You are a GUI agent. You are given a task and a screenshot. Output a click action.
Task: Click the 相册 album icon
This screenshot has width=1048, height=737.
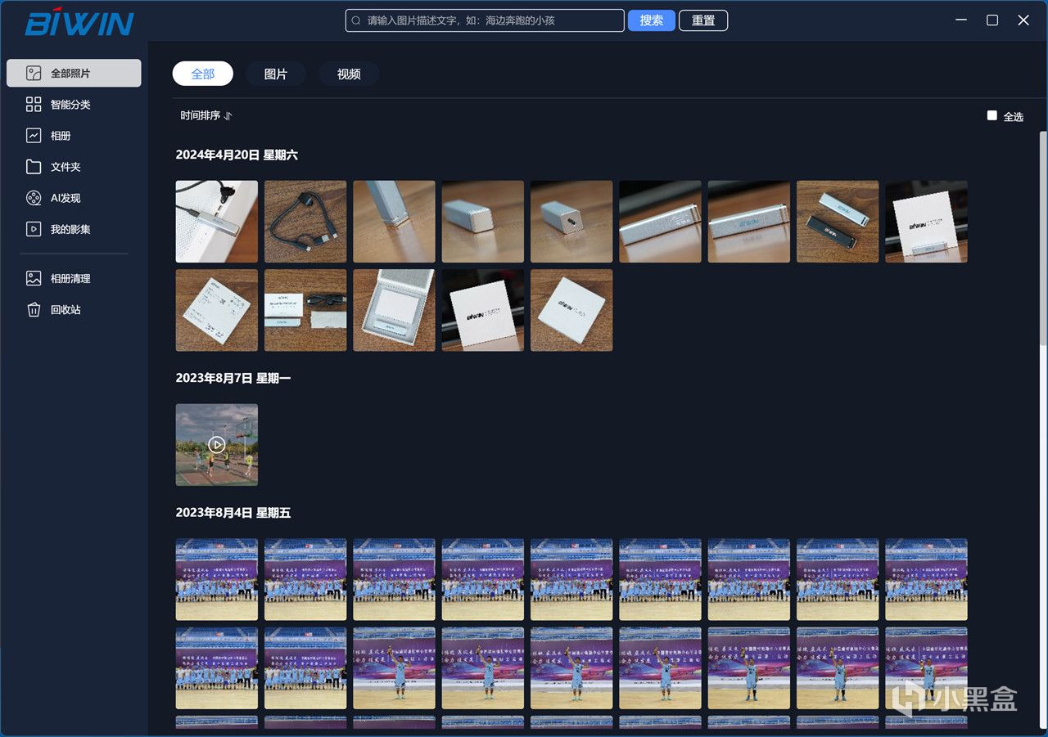(34, 135)
